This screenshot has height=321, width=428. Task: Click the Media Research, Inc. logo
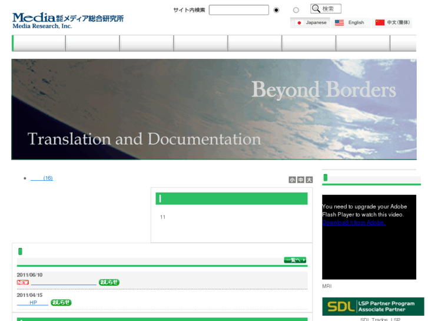tap(68, 21)
